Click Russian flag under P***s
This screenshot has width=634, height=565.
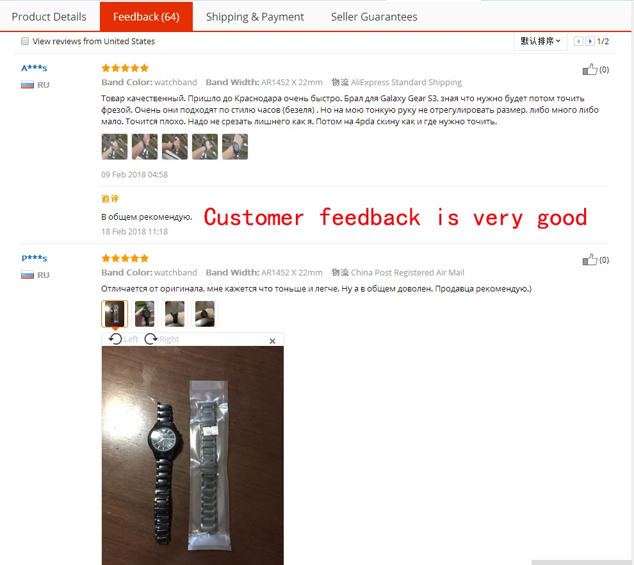pos(28,275)
